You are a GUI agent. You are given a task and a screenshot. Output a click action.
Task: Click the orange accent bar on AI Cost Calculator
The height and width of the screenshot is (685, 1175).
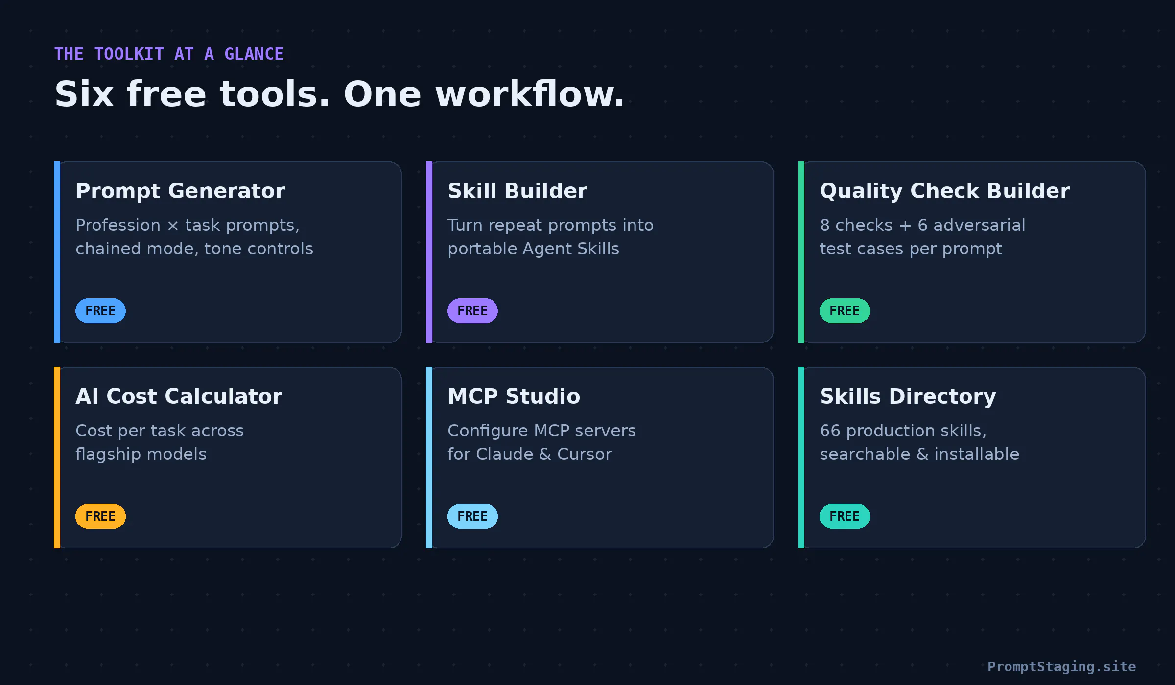coord(57,457)
